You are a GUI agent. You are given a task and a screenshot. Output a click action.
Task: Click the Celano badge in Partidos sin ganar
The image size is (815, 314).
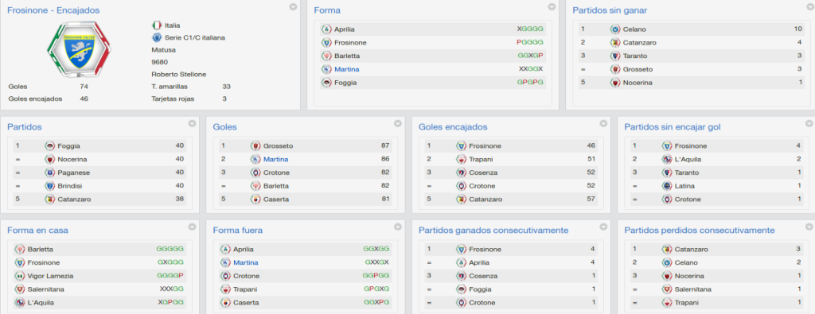pos(615,29)
